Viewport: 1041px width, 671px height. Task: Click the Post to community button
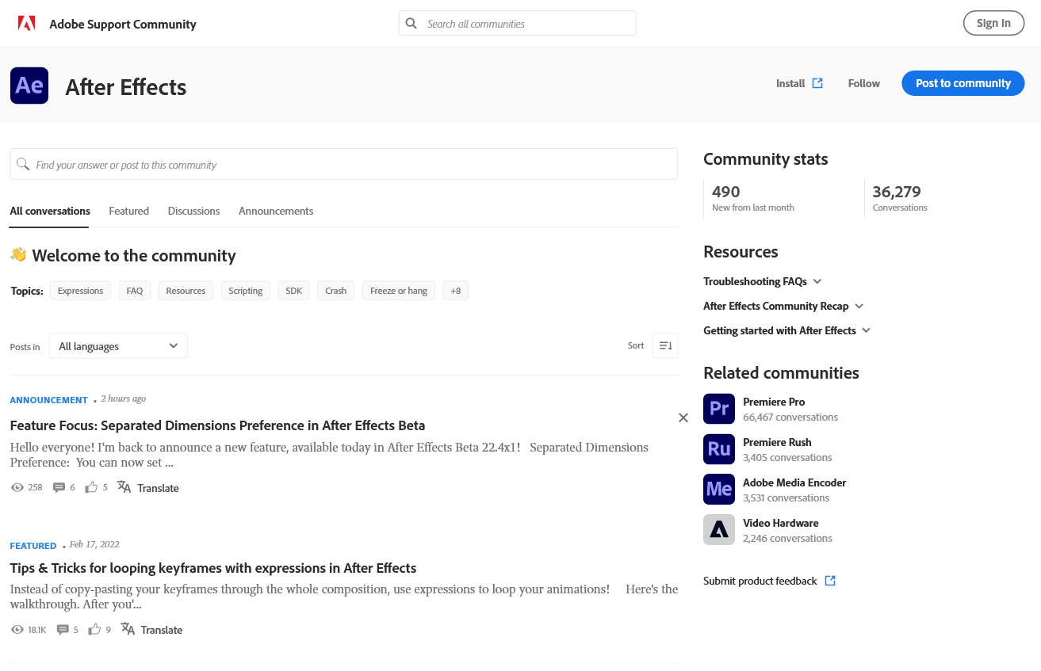coord(963,83)
